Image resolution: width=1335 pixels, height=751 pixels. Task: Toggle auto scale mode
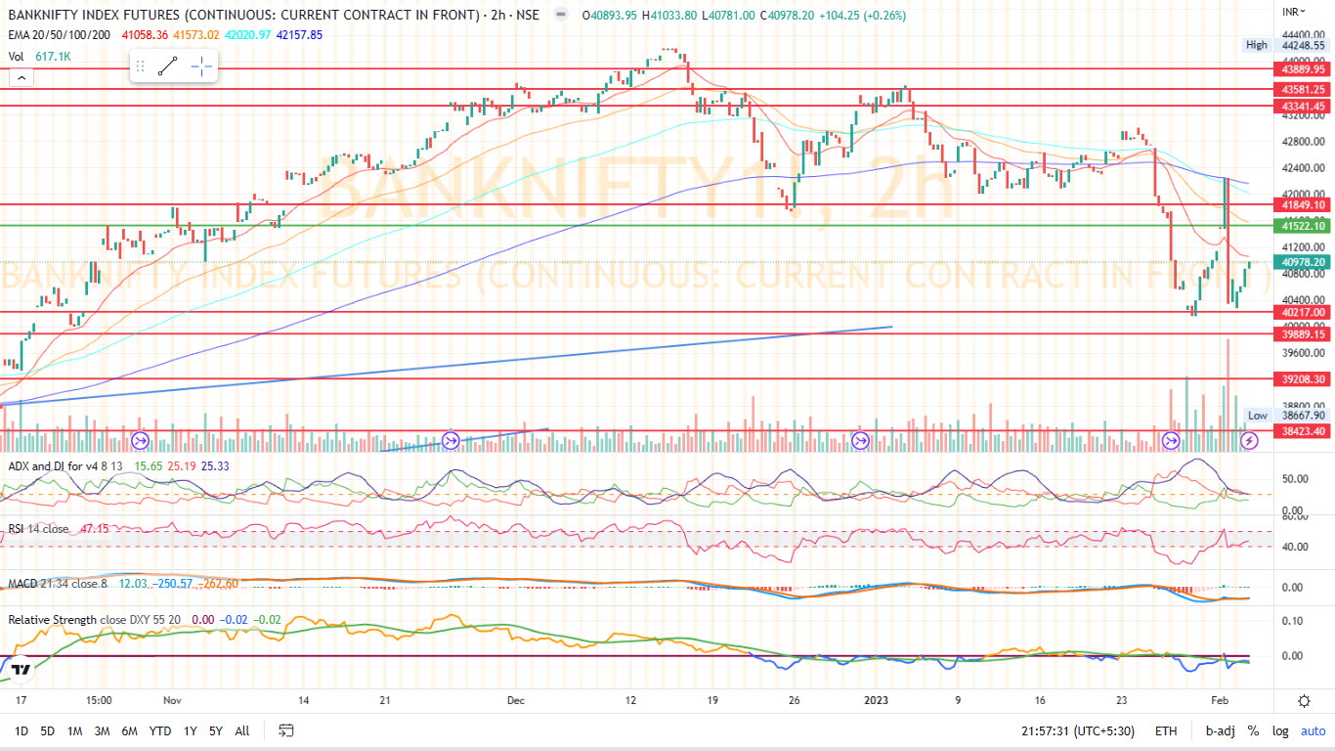(x=1313, y=730)
